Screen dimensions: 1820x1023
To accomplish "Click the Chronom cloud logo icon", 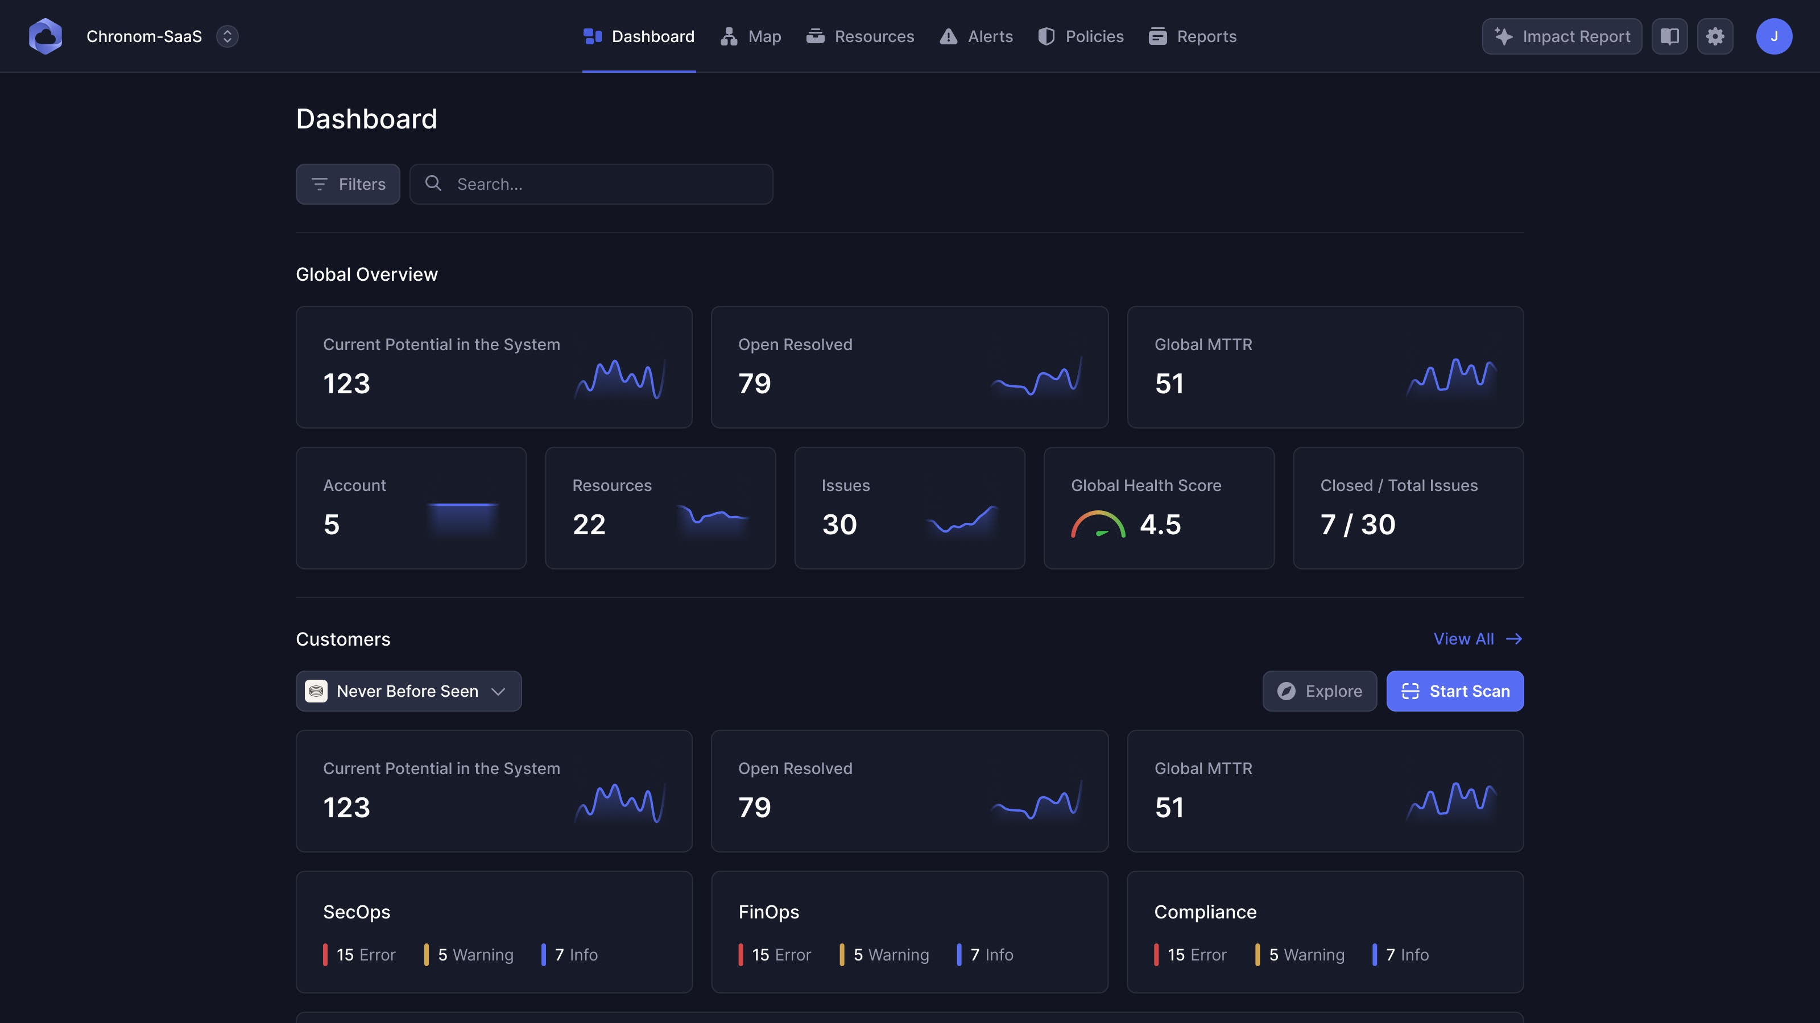I will pos(45,36).
